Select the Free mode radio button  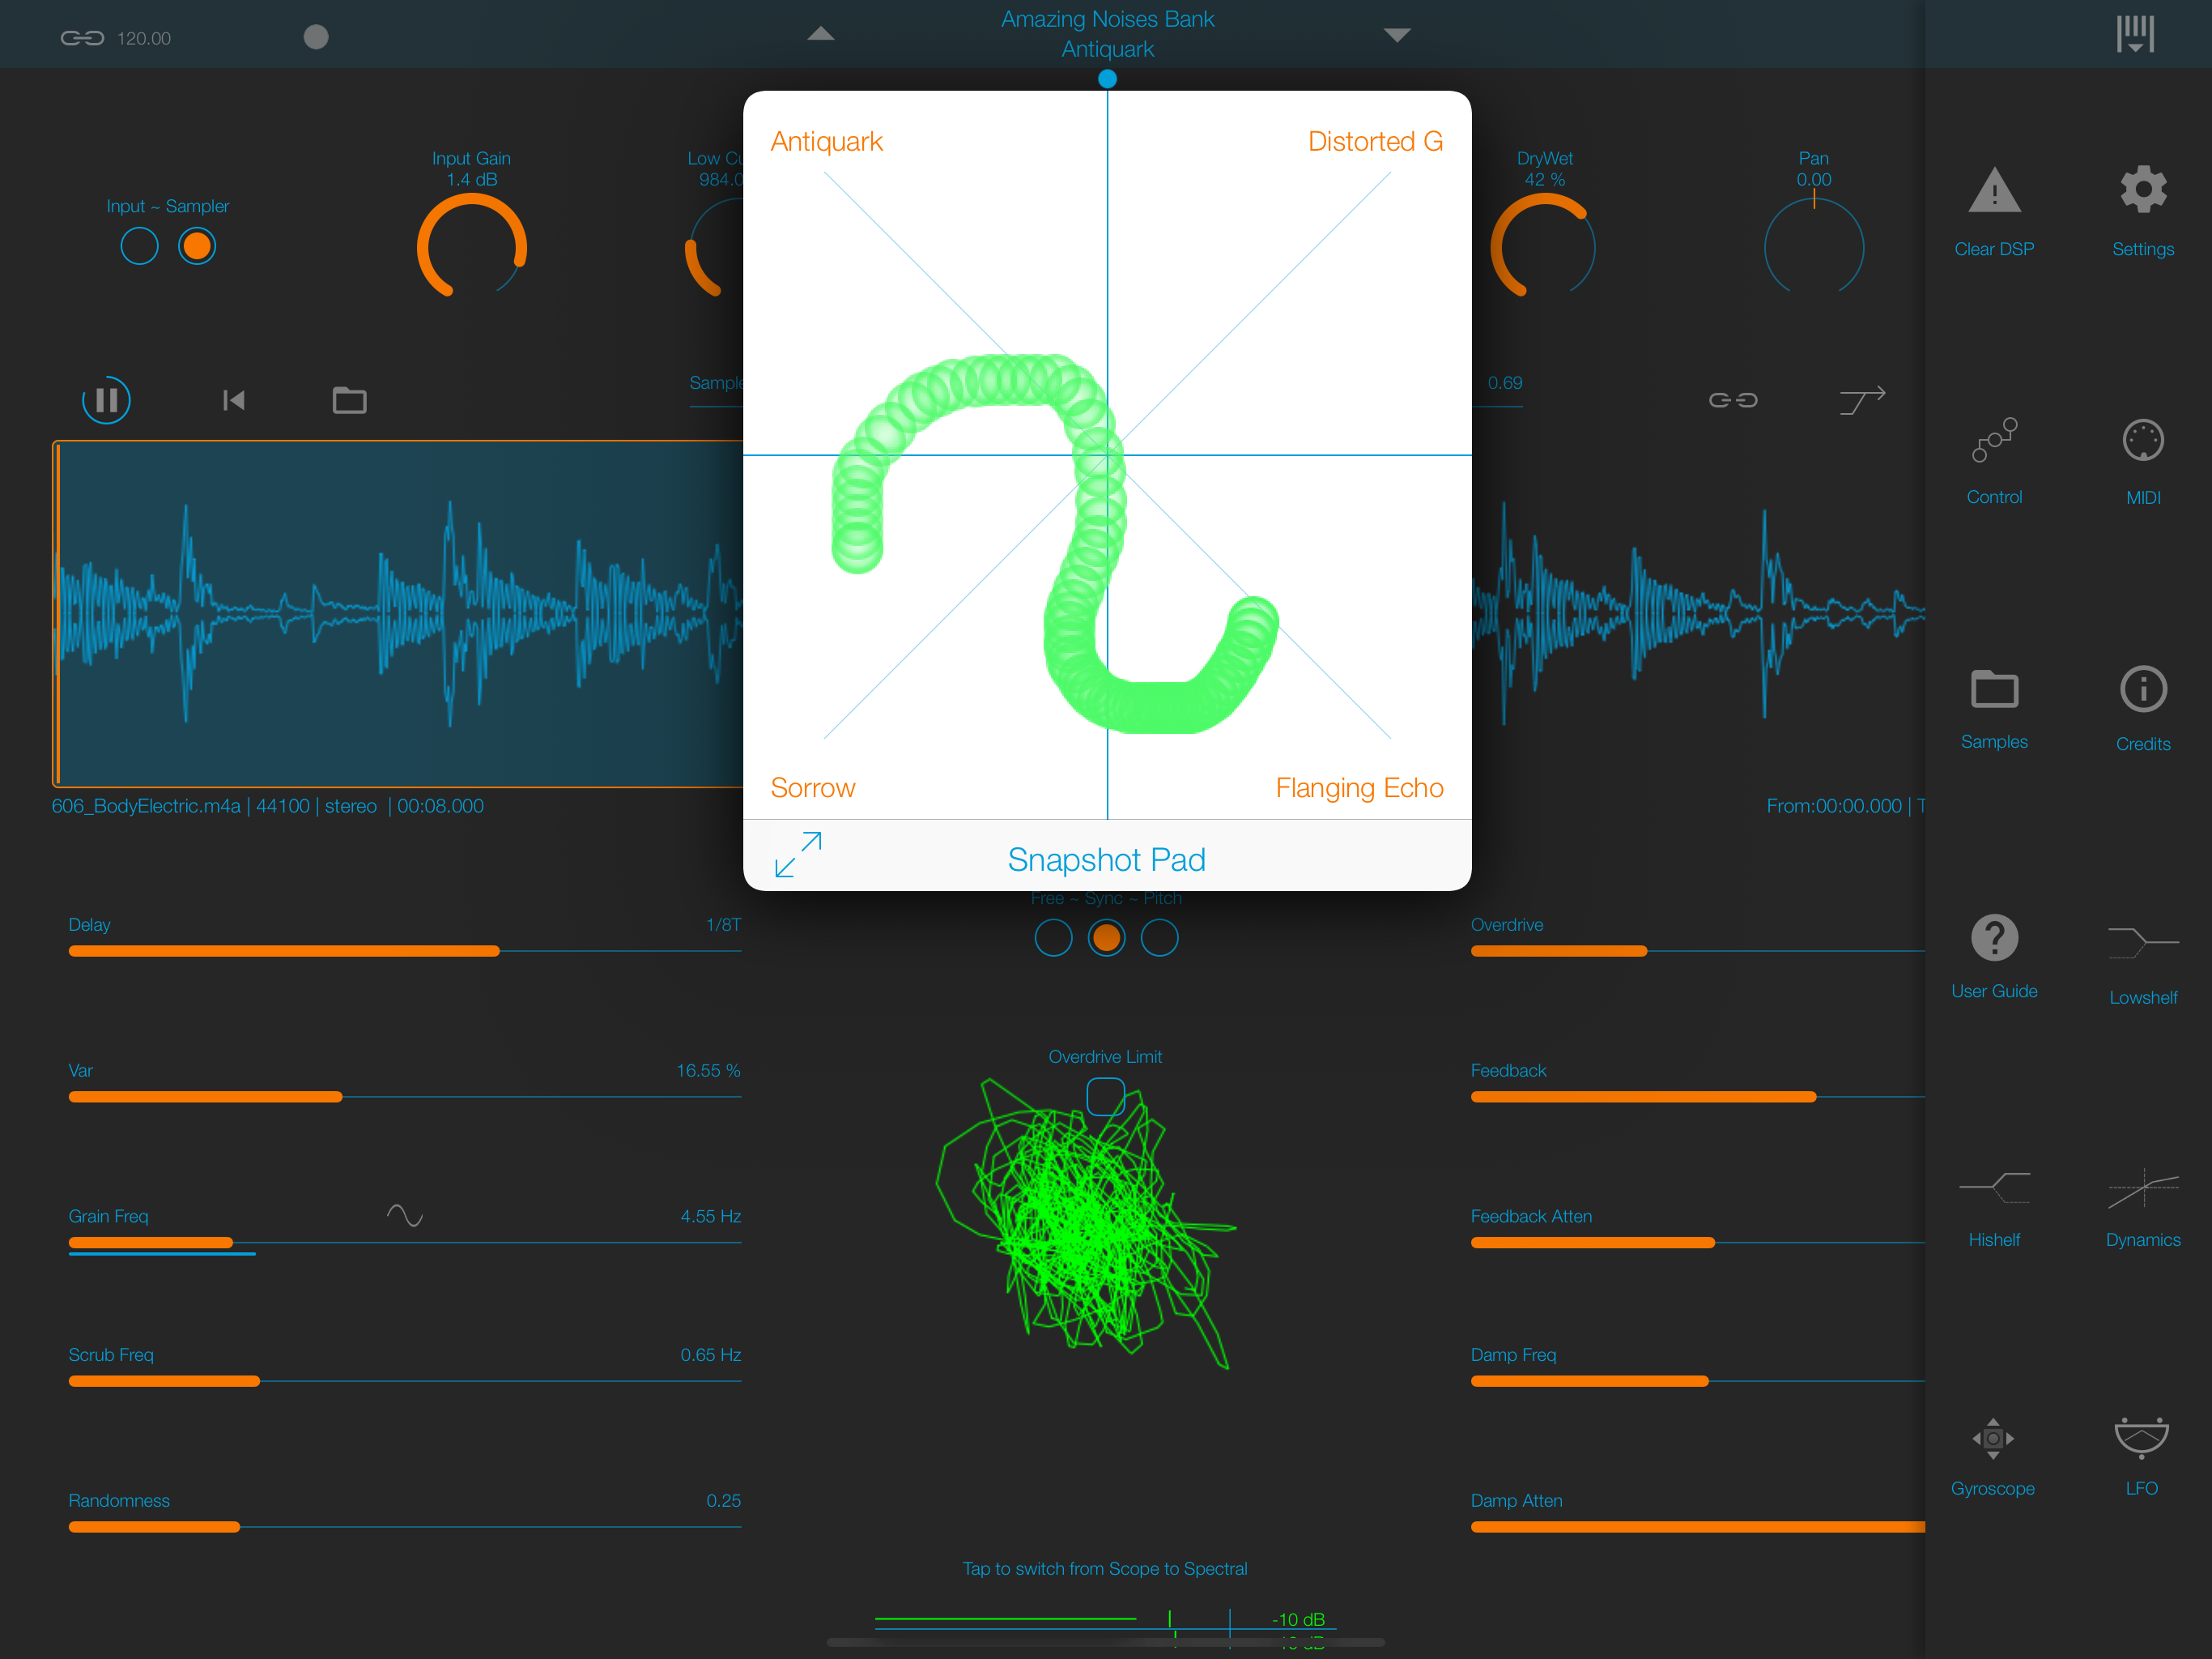1053,937
